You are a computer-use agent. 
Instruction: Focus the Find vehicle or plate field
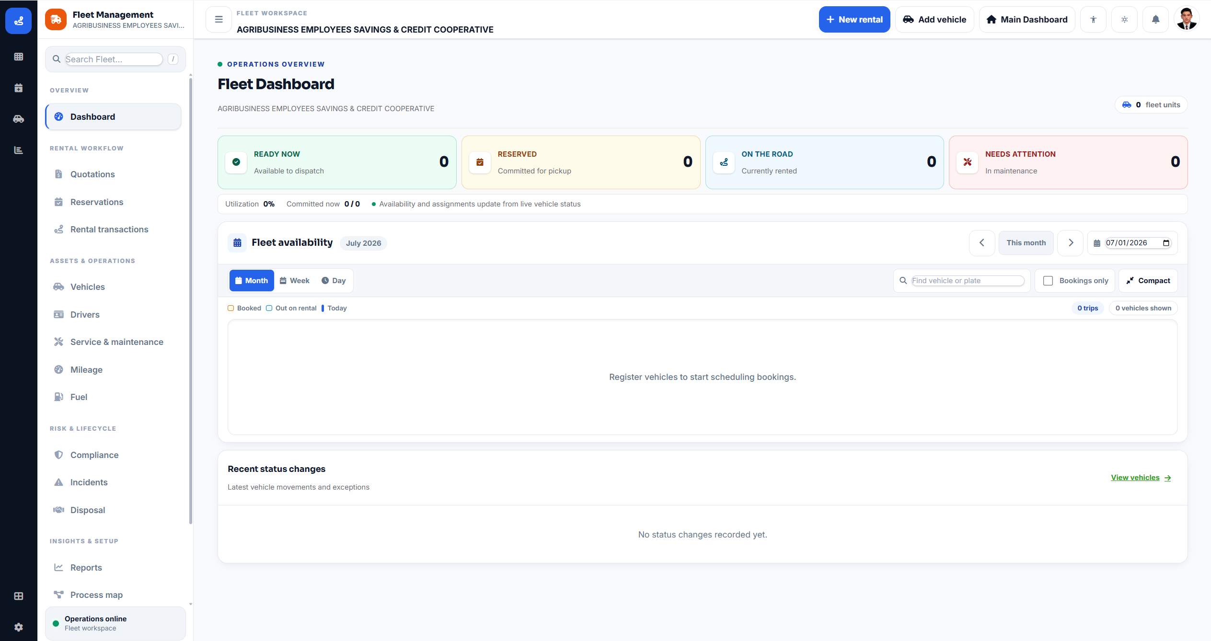tap(968, 281)
